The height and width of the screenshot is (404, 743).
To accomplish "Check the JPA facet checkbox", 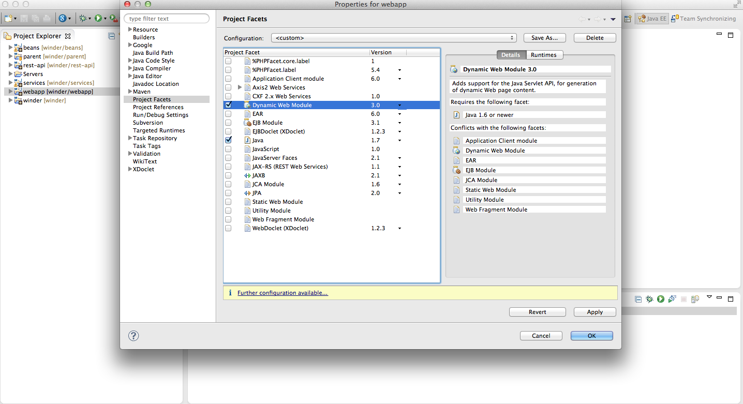I will [228, 193].
